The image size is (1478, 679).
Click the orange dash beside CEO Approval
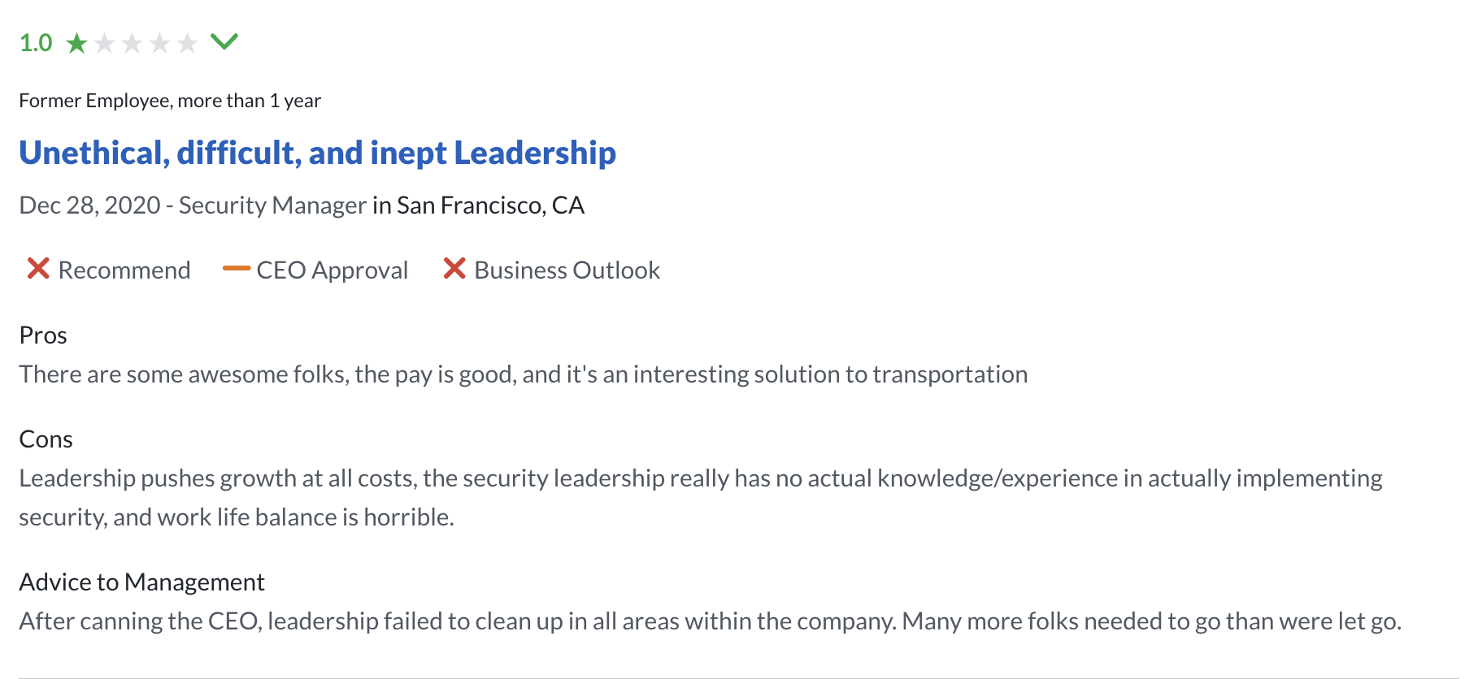[x=236, y=269]
